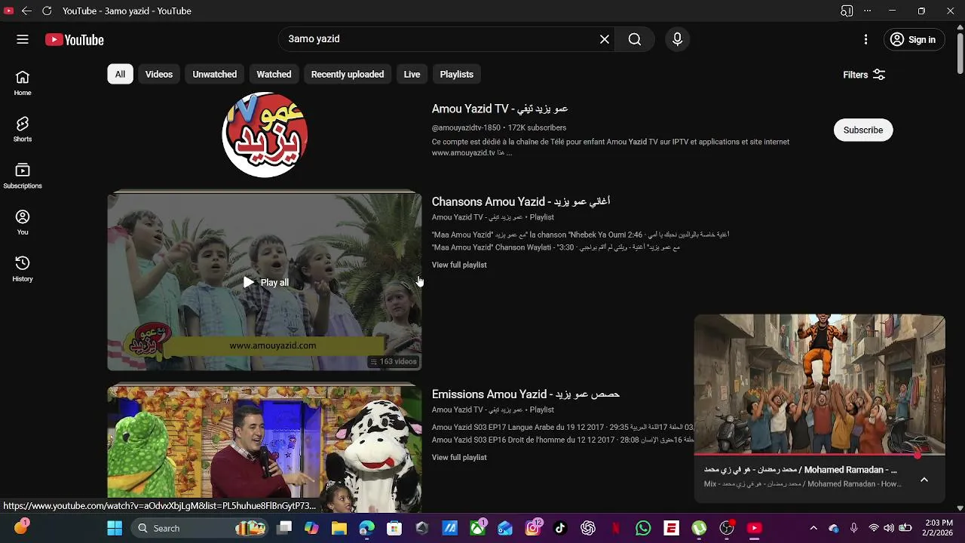Open the S03 EP17 Langue Arabe episode entry
The height and width of the screenshot is (543, 965).
(x=562, y=427)
